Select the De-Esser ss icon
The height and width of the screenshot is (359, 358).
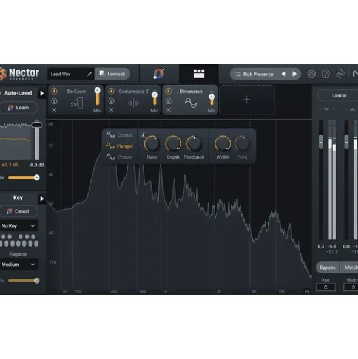pos(76,103)
